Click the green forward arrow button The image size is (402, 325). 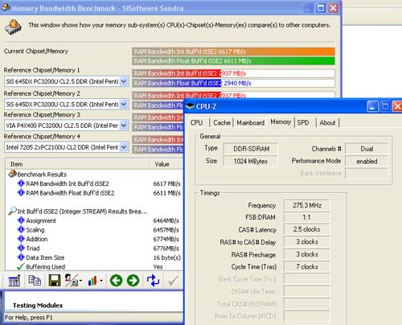133,281
